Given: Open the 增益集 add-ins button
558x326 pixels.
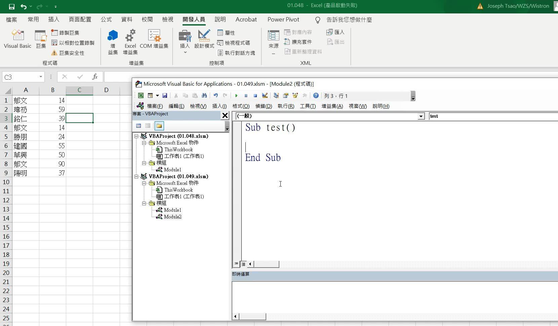Looking at the screenshot, I should click(113, 42).
